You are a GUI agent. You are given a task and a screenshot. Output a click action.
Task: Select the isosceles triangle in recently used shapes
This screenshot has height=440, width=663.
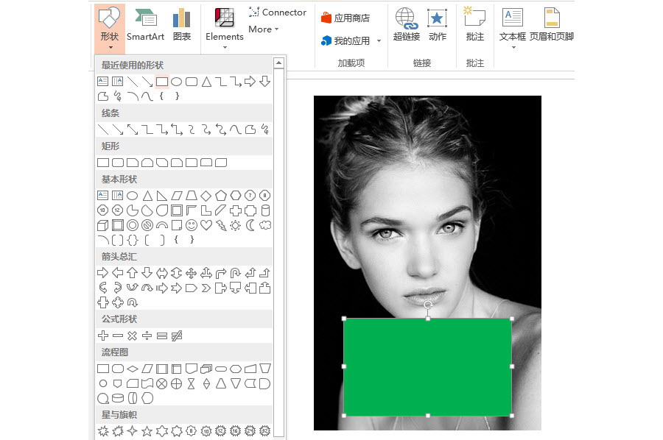206,82
